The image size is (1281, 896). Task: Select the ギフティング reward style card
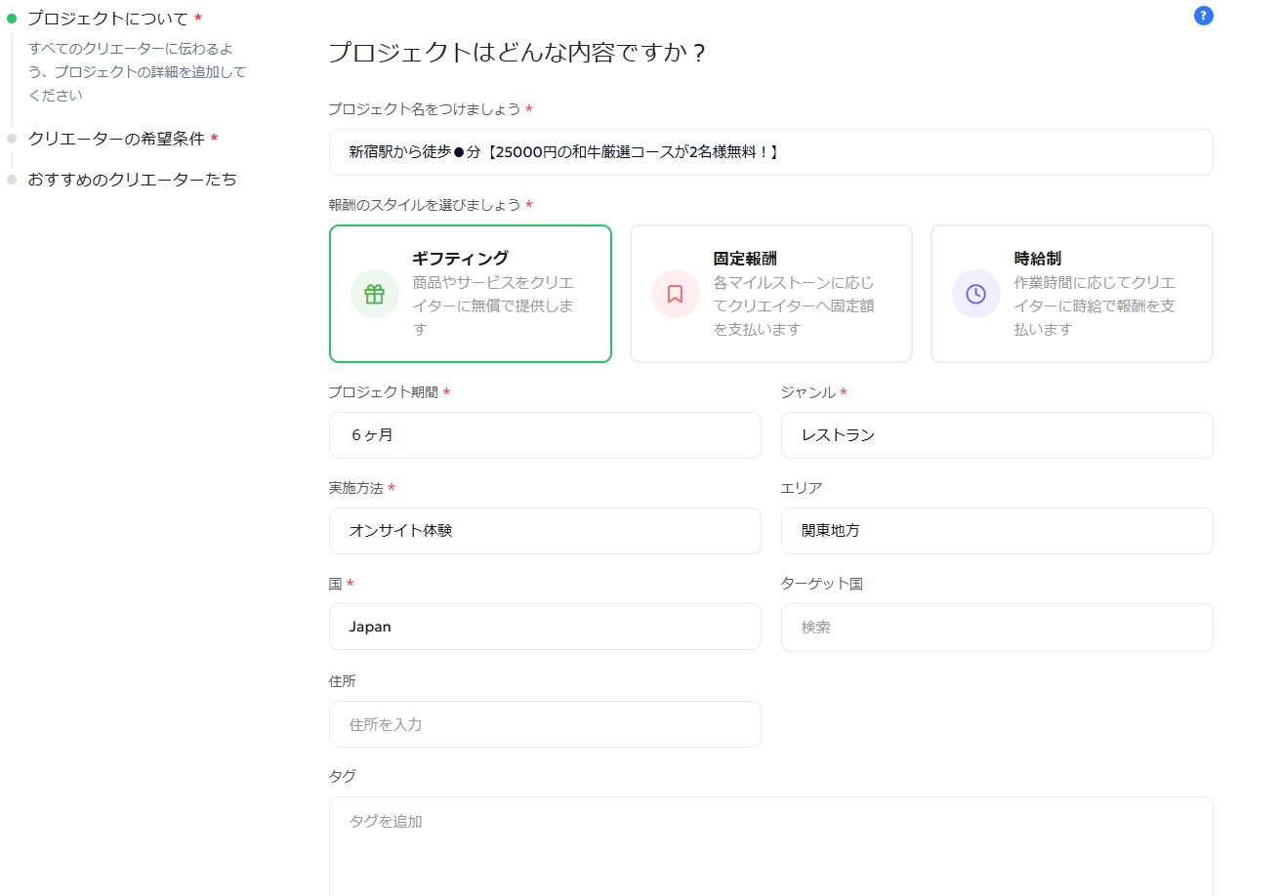pyautogui.click(x=471, y=294)
